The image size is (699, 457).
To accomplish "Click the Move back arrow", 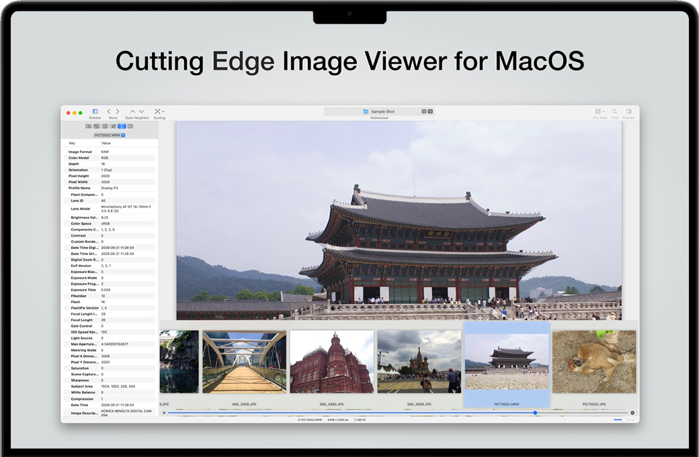I will (110, 111).
